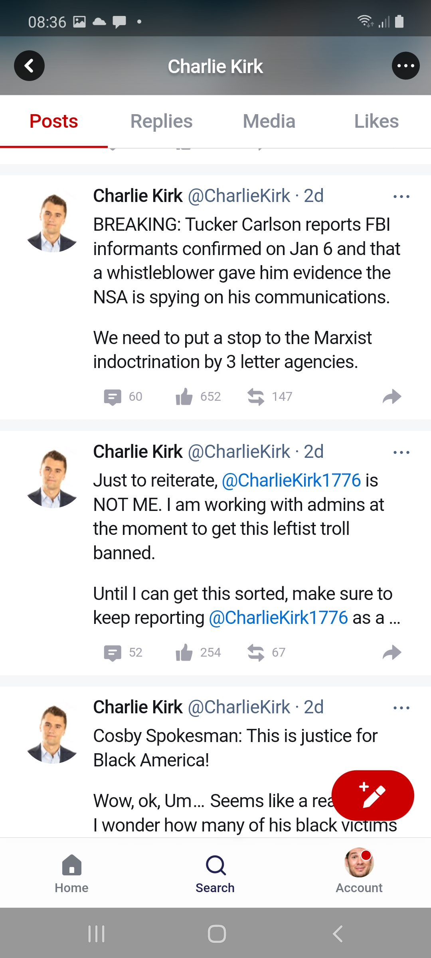This screenshot has height=958, width=431.
Task: Open the @CharlieKirk1776 mentioned profile
Action: pos(291,480)
